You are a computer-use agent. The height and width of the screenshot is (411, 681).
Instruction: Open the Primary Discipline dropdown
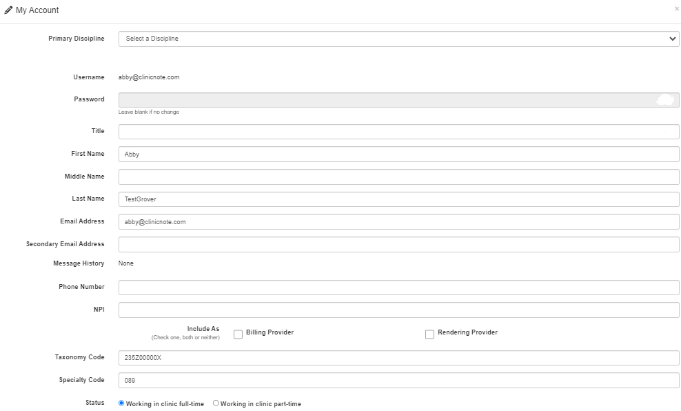coord(397,39)
